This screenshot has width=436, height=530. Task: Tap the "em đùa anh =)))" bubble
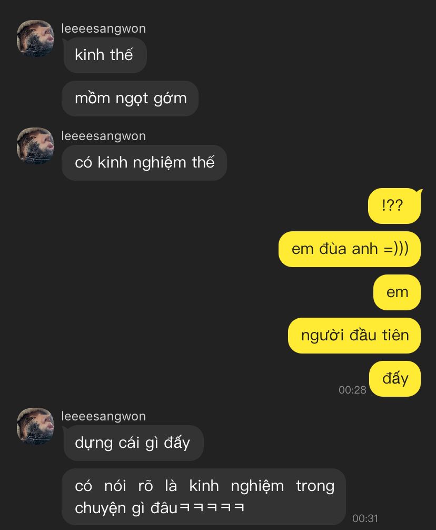tap(350, 249)
